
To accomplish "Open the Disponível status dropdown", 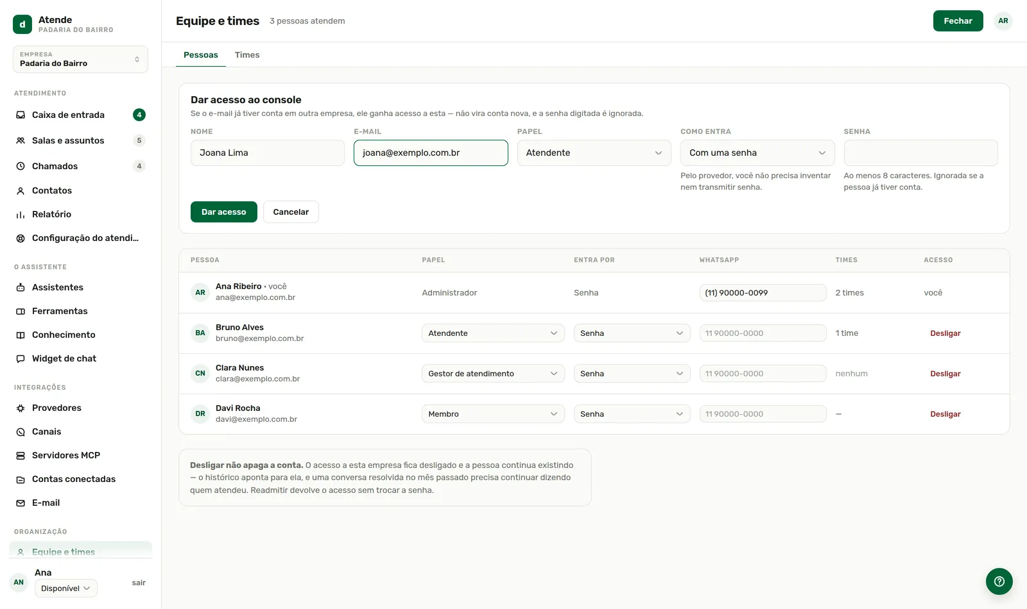I will [66, 588].
